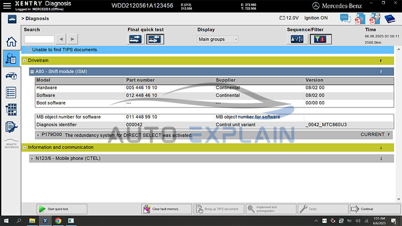Viewport: 402px width, 226px height.
Task: Select the second Final quick test icon
Action: click(155, 39)
